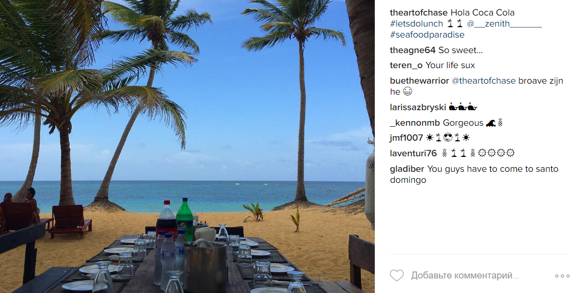This screenshot has width=579, height=293.
Task: Open the #letsdolunch hashtag
Action: (416, 24)
